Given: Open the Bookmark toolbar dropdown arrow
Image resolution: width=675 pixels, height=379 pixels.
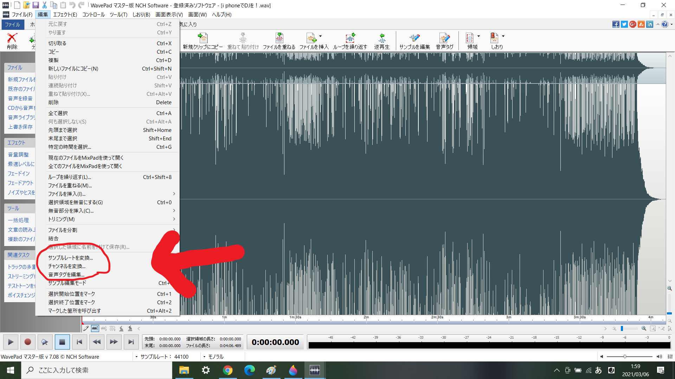Looking at the screenshot, I should tap(503, 36).
